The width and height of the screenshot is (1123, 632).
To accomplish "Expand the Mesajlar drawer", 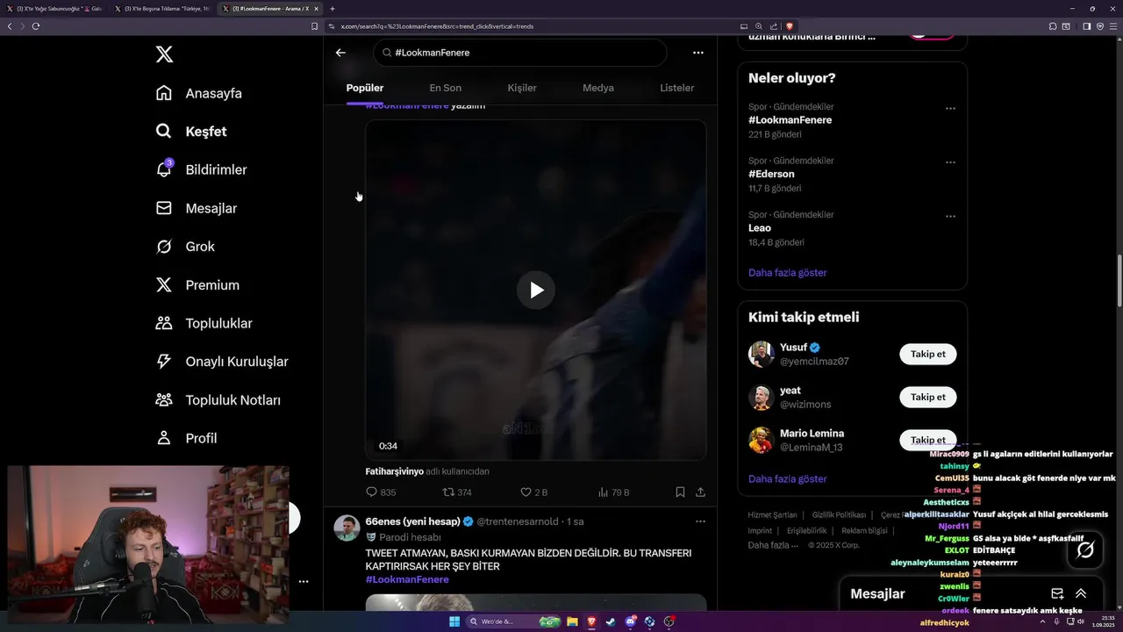I will (1081, 594).
